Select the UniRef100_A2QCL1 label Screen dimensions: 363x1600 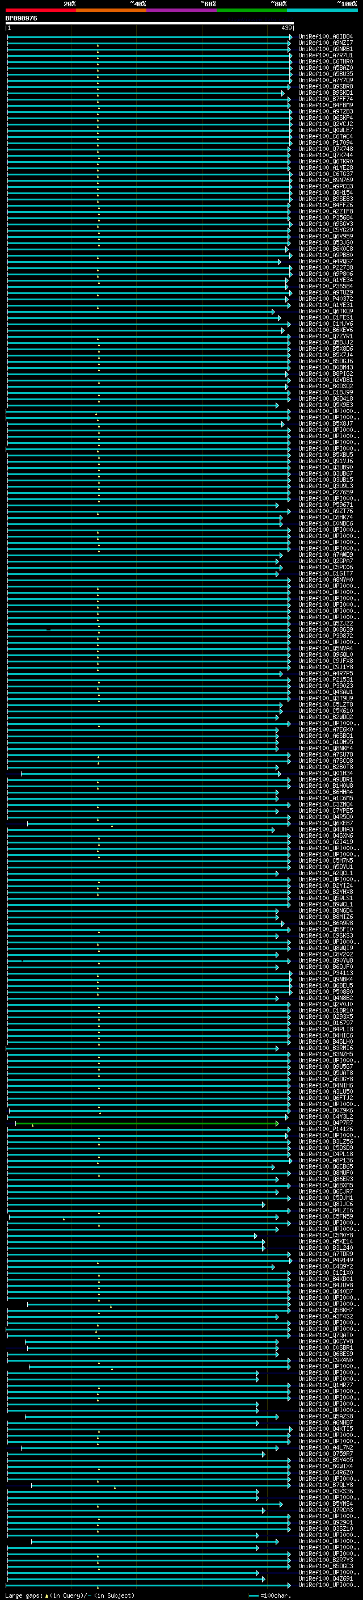point(326,874)
